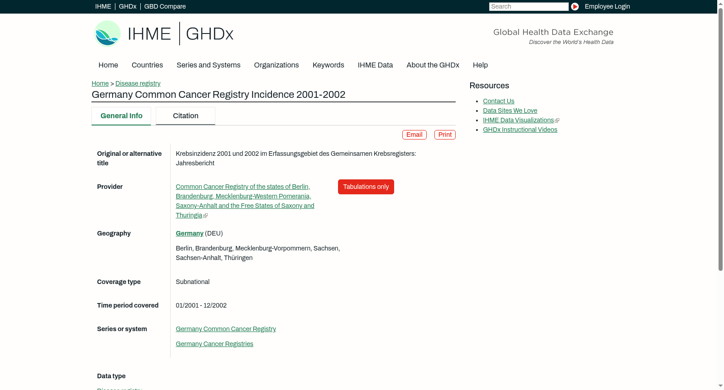Click external icon beside IHME Data Visualizations
Viewport: 724px width, 390px height.
click(x=557, y=120)
